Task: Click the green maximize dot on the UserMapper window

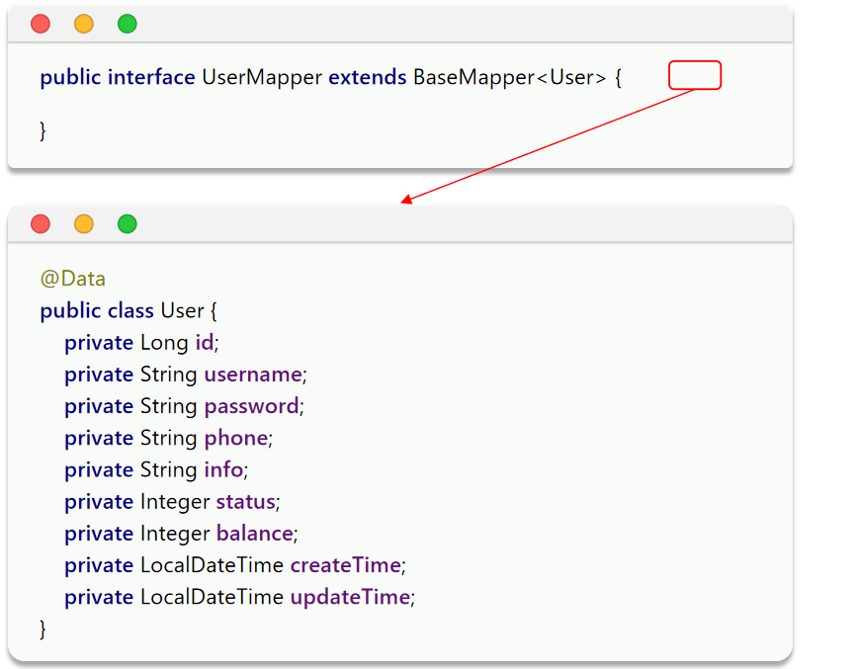Action: [128, 24]
